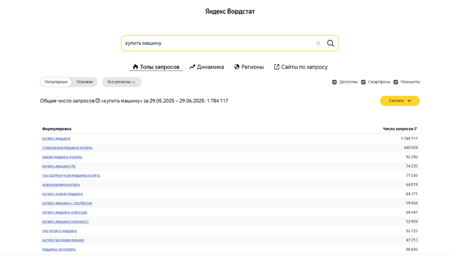Switch to the Похожие toggle option
Screen dimensions: 450x257
[85, 82]
